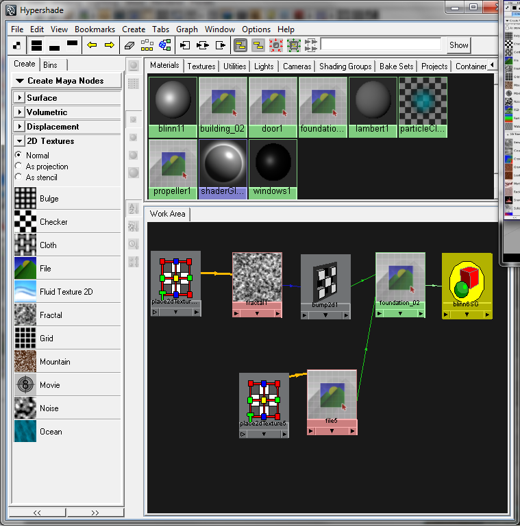Toggle the Create bar on/off icon

[16, 45]
